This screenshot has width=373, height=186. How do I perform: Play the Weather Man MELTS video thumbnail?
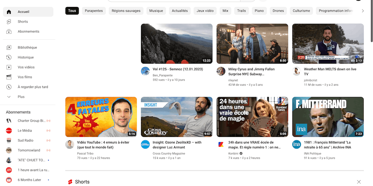327,44
